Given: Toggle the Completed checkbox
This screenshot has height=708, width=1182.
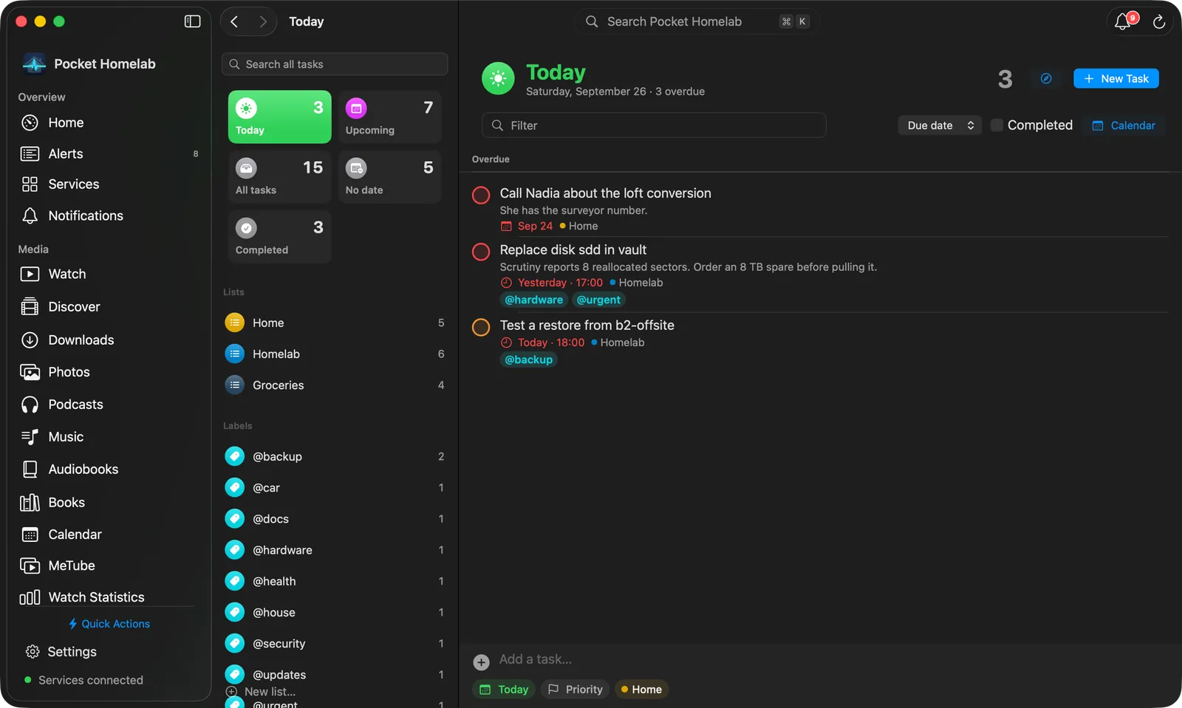Looking at the screenshot, I should click(997, 125).
